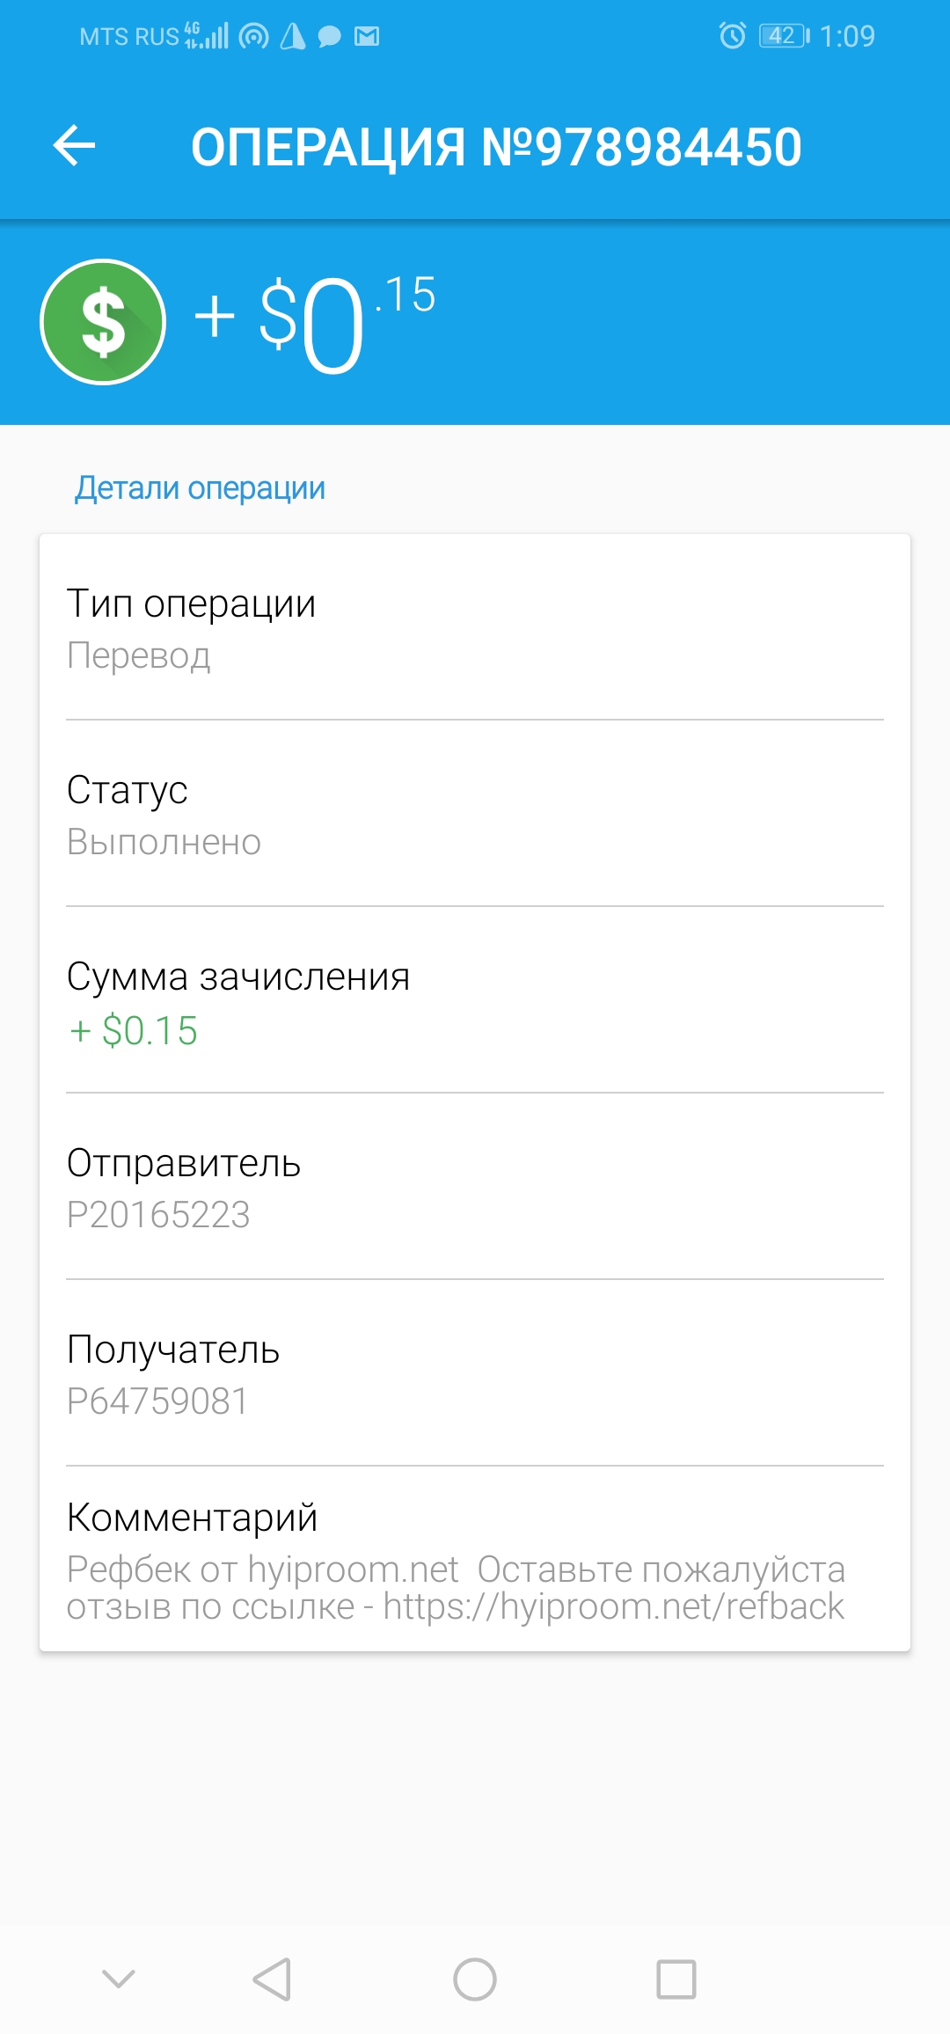This screenshot has height=2034, width=950.
Task: Tap the back arrow in the header
Action: point(74,146)
